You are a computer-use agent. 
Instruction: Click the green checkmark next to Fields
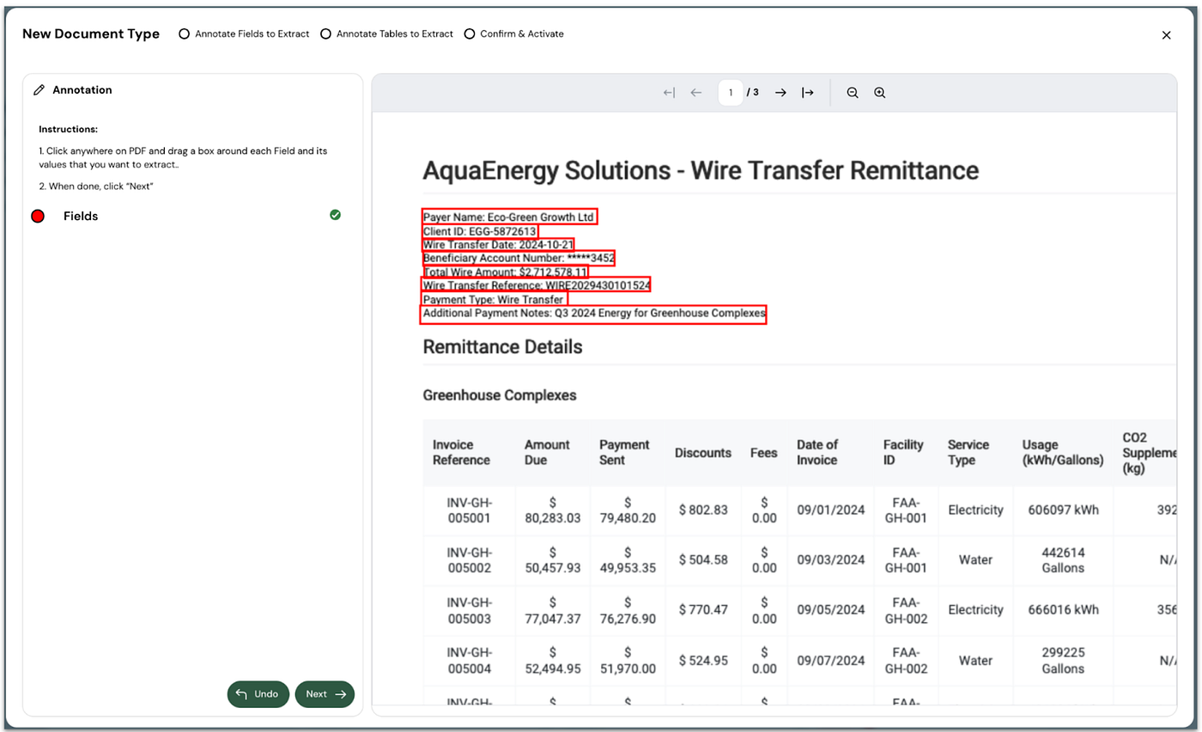click(x=335, y=215)
